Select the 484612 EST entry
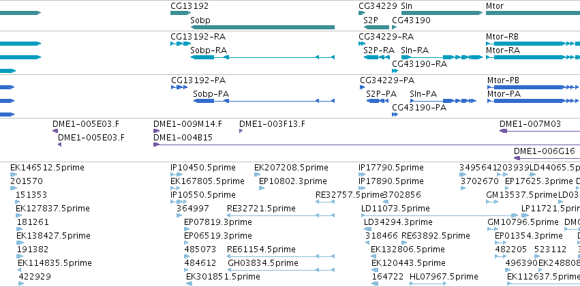Viewport: 580px width, 287px height. point(187,270)
